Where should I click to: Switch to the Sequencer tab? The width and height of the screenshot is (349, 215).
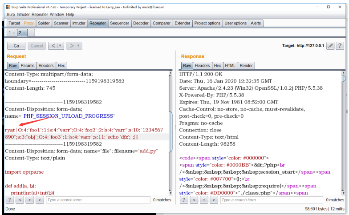tap(119, 23)
